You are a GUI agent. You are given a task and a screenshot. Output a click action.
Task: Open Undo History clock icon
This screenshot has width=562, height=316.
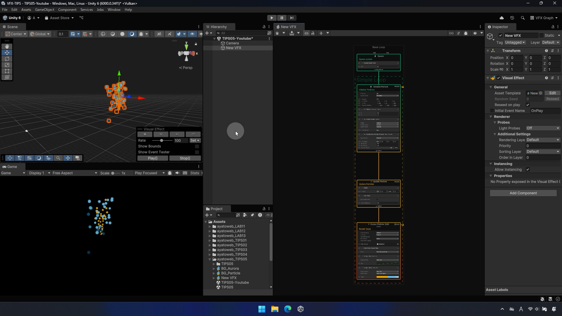(512, 18)
